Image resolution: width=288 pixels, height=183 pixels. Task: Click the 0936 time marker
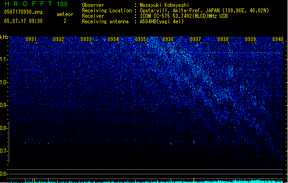click(x=168, y=39)
